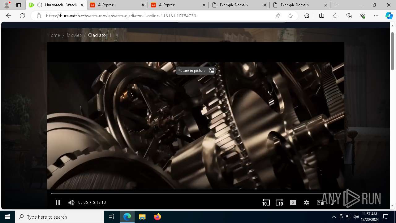
Task: Open Windows notification center
Action: pyautogui.click(x=386, y=217)
